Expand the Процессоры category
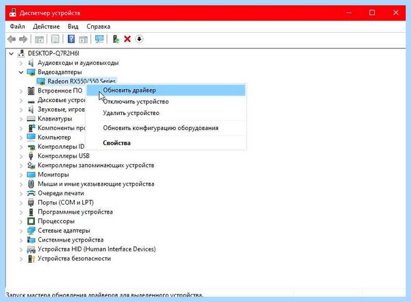The height and width of the screenshot is (302, 411). click(x=21, y=221)
